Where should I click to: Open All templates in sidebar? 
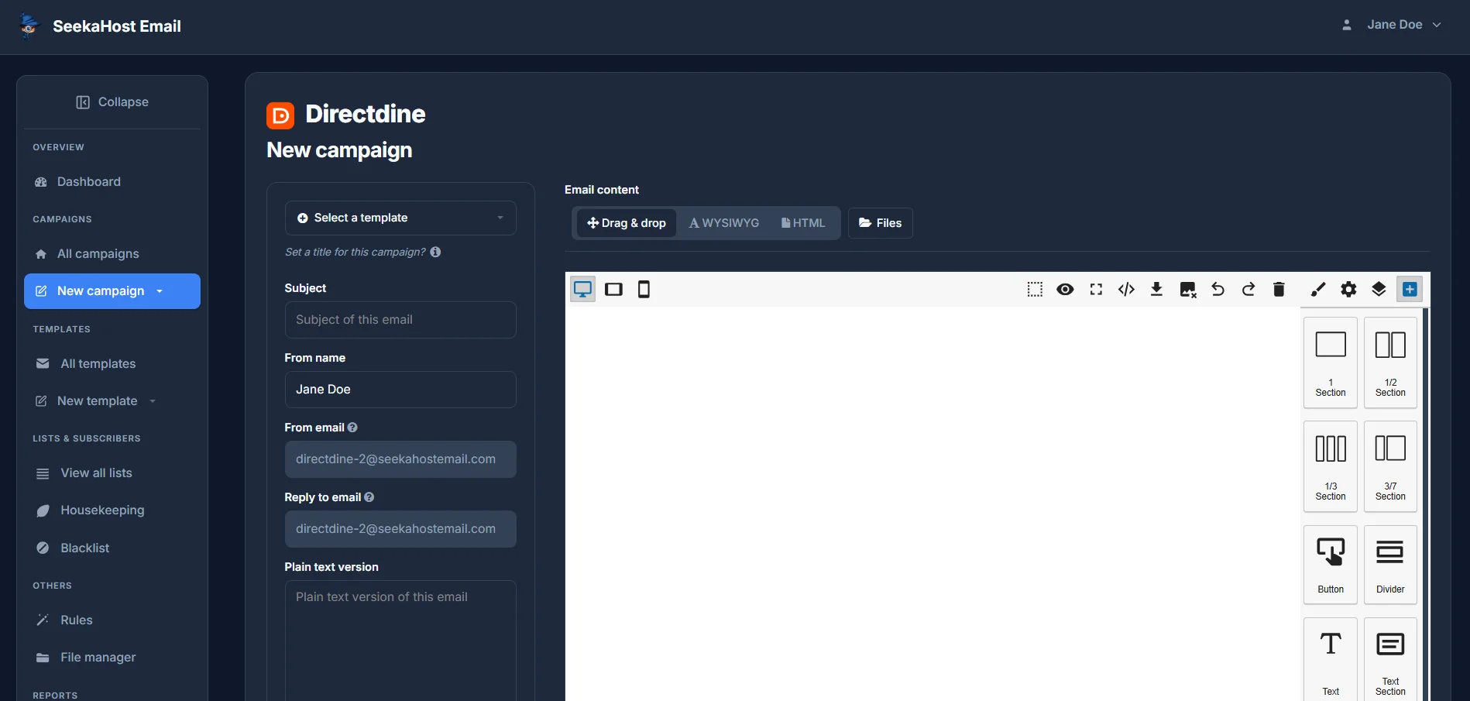click(x=112, y=364)
